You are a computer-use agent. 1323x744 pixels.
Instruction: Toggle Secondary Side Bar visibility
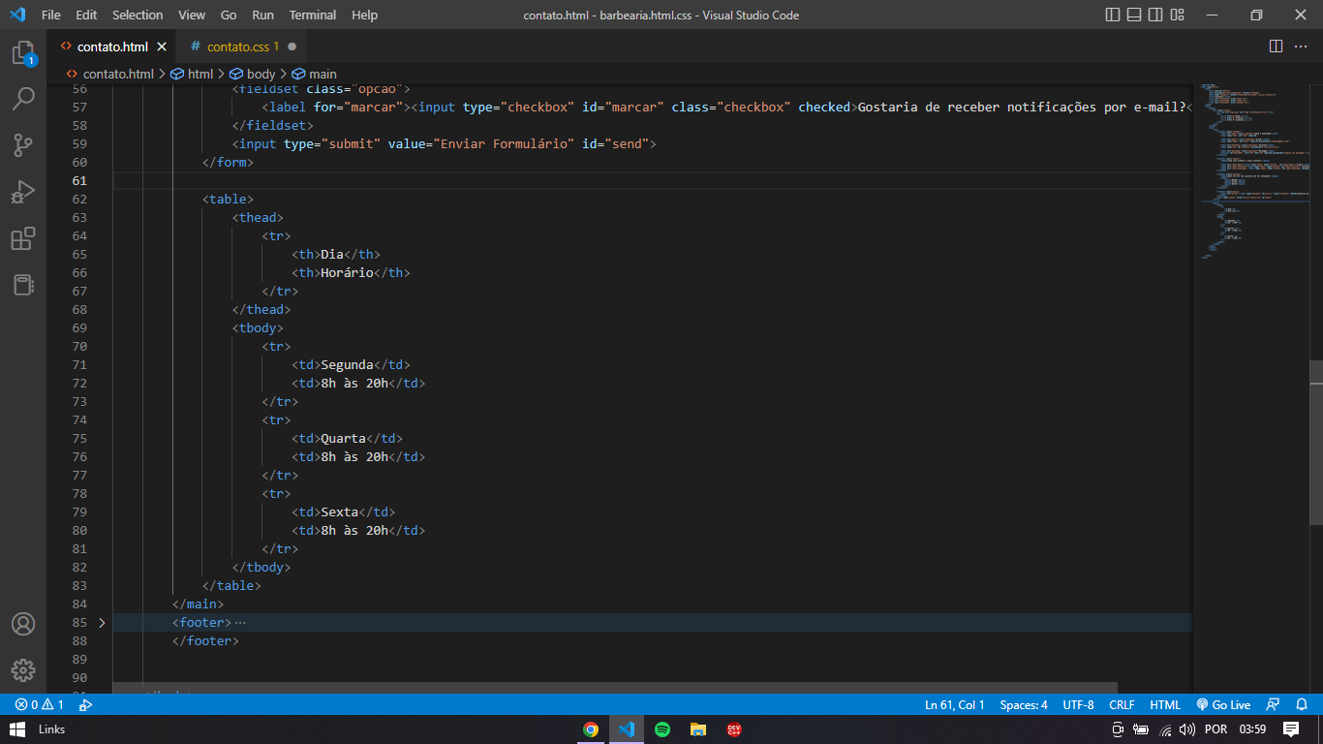(x=1155, y=15)
